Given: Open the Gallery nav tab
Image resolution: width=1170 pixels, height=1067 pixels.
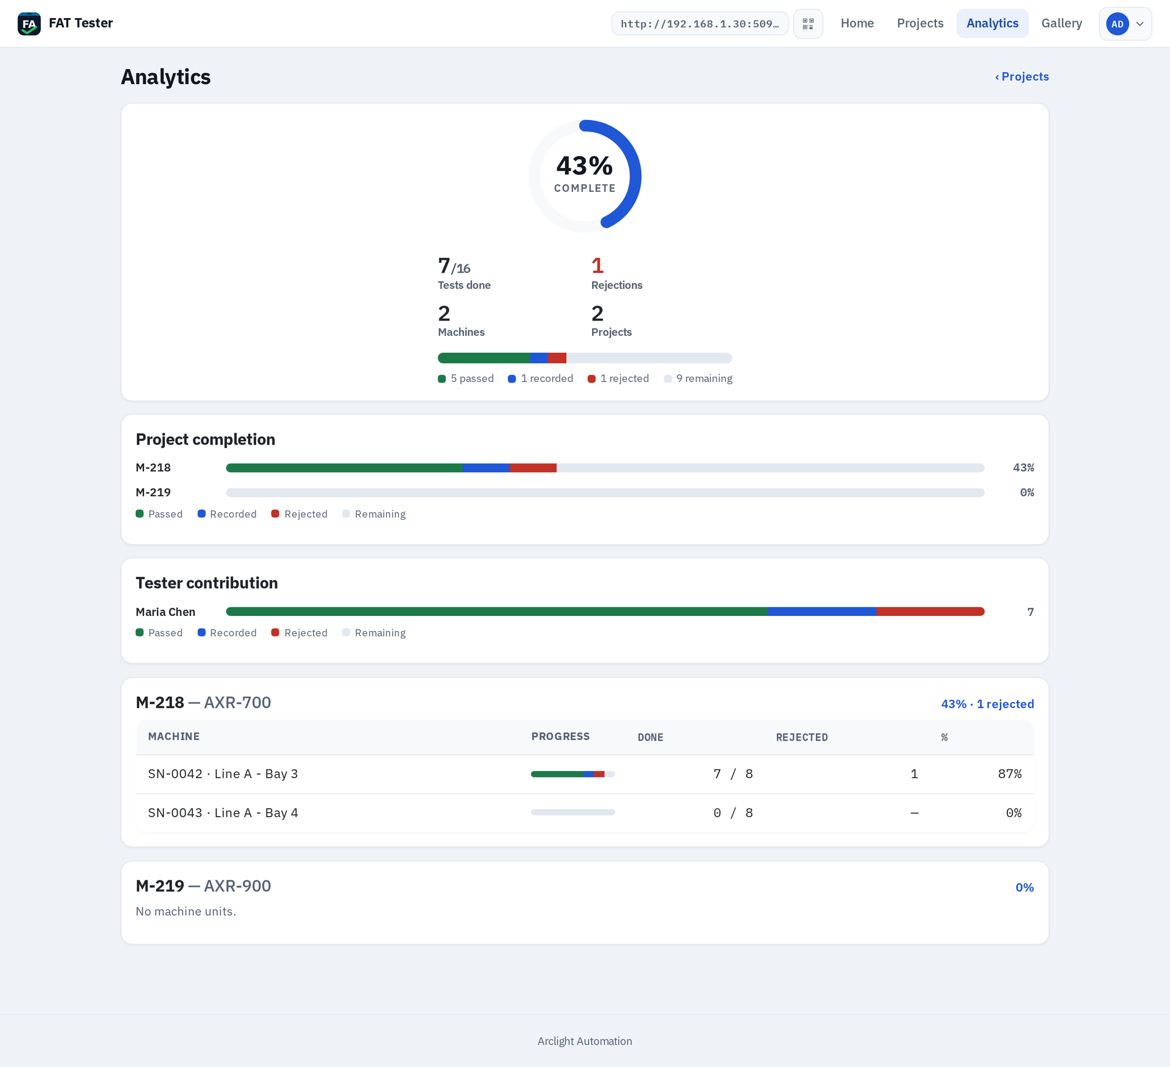Looking at the screenshot, I should point(1061,23).
